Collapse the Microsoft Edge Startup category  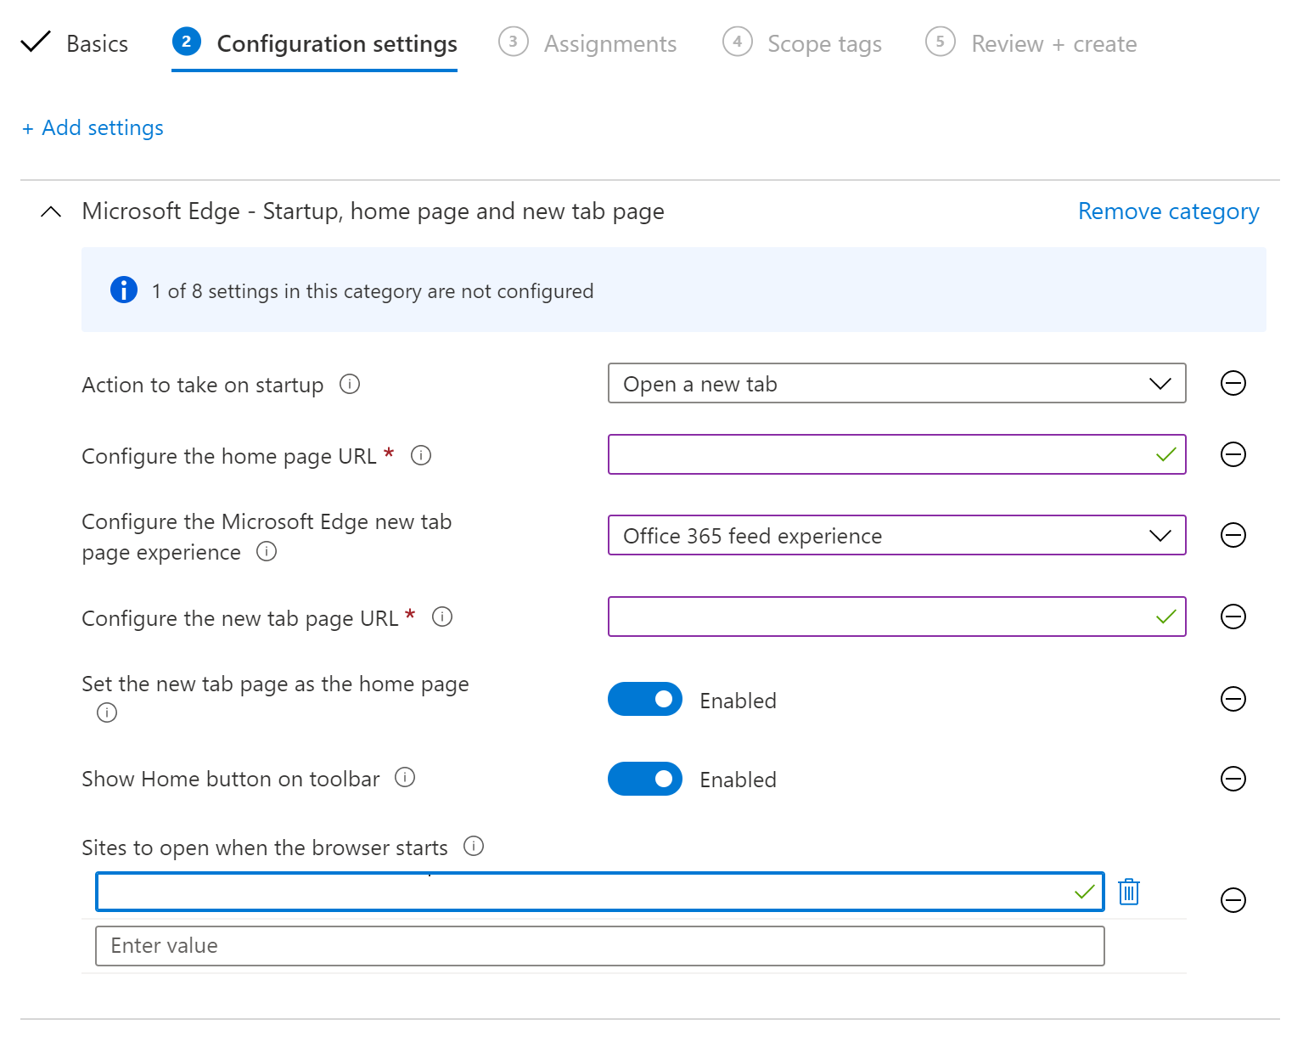coord(51,211)
